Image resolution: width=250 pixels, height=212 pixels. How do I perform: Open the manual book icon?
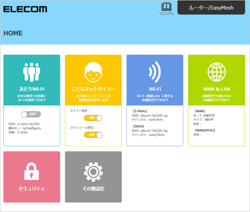point(166,7)
